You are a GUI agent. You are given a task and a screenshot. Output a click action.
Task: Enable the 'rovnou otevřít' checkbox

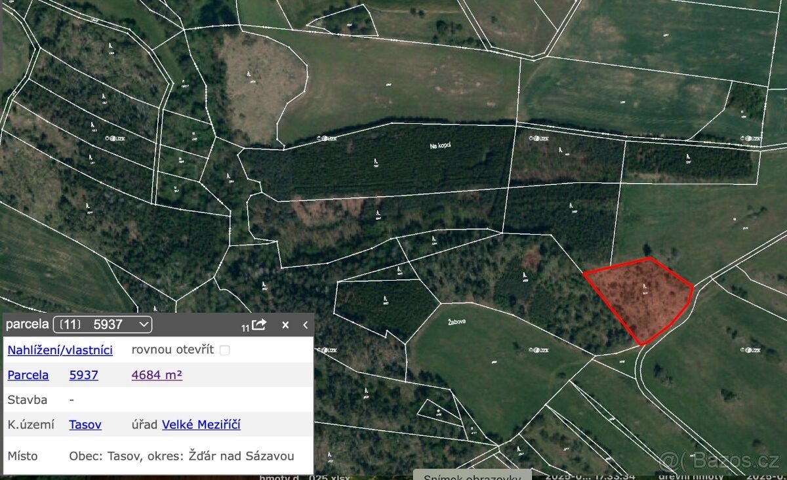point(224,350)
